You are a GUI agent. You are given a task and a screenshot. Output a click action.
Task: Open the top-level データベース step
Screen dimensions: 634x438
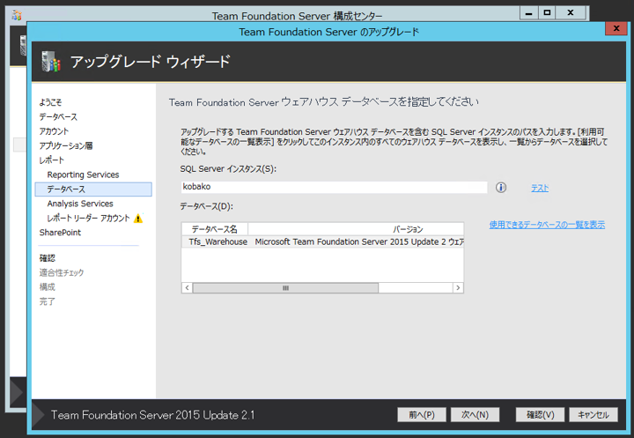[x=58, y=117]
